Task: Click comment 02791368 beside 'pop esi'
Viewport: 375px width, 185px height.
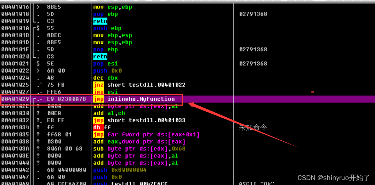Action: click(x=253, y=64)
